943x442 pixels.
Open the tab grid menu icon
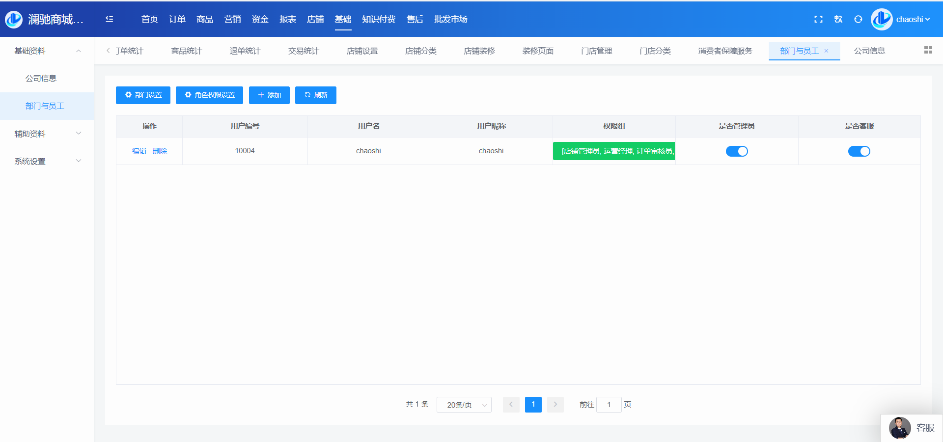[928, 50]
